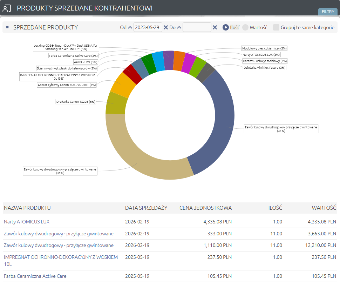The image size is (340, 282).
Task: Sort by WARTOŚĆ column header
Action: (x=324, y=208)
